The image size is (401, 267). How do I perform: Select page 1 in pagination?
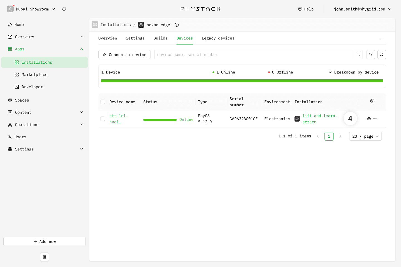pos(329,136)
